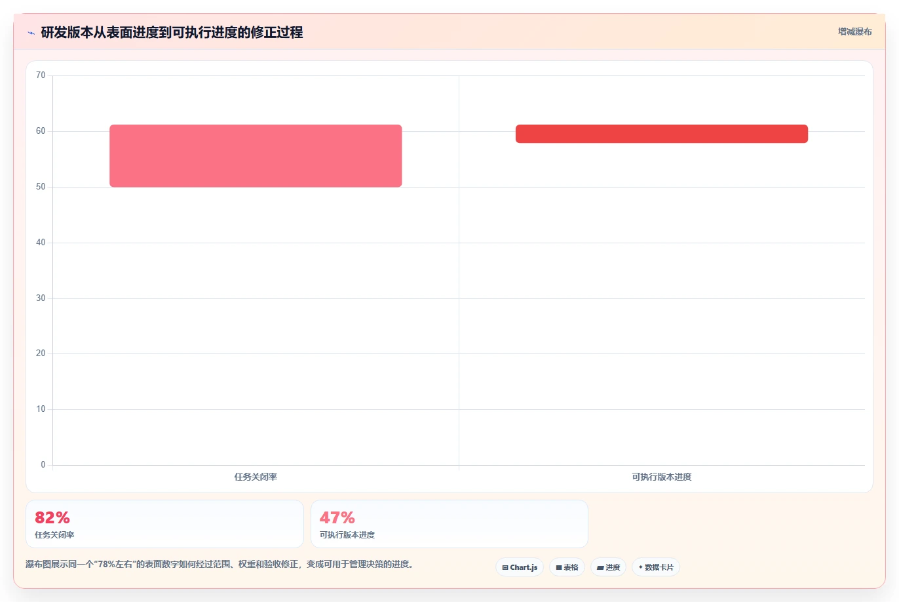
Task: Click the y-axis value 0
Action: coord(43,465)
